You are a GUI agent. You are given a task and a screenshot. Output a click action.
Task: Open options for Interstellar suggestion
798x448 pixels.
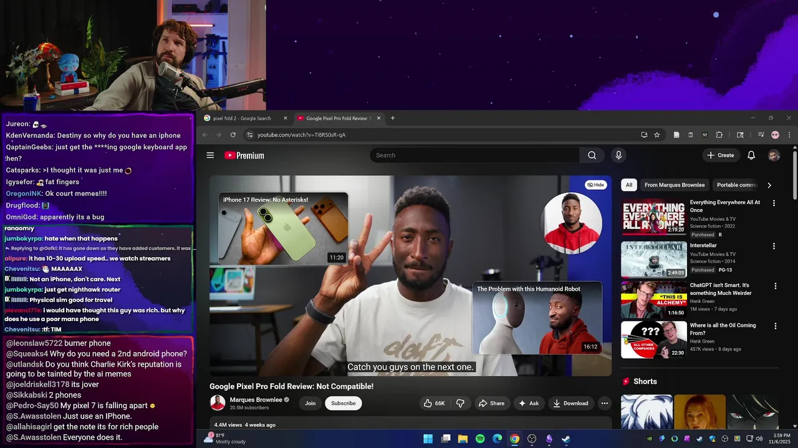(x=774, y=246)
